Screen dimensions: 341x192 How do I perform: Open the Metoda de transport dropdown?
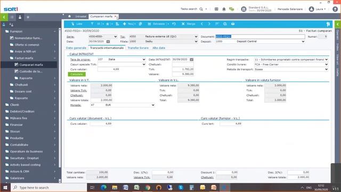click(x=327, y=69)
